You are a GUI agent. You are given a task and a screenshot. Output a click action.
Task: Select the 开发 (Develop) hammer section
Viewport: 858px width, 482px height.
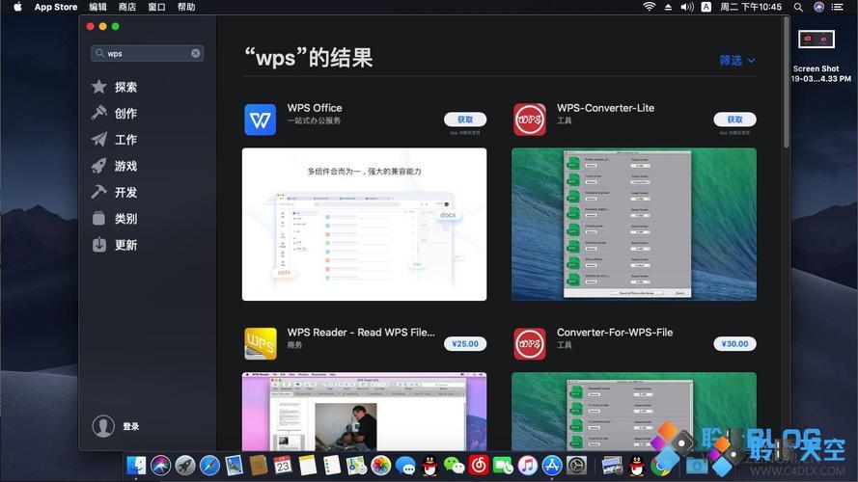[x=114, y=192]
